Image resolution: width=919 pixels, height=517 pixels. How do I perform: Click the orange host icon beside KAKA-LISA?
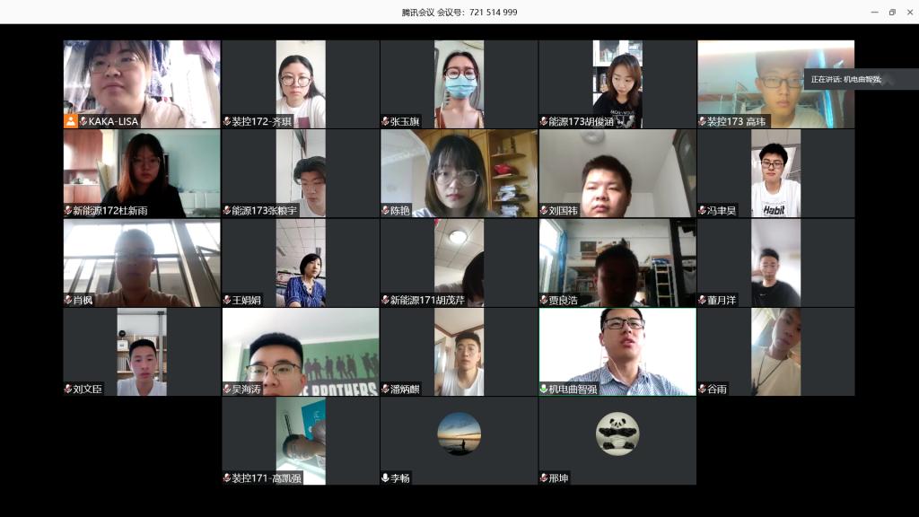tap(70, 121)
